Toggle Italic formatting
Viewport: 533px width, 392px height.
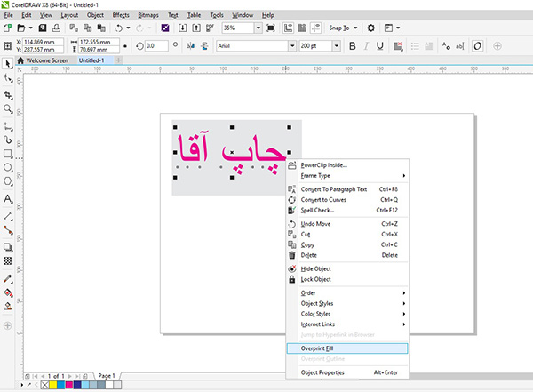[366, 46]
